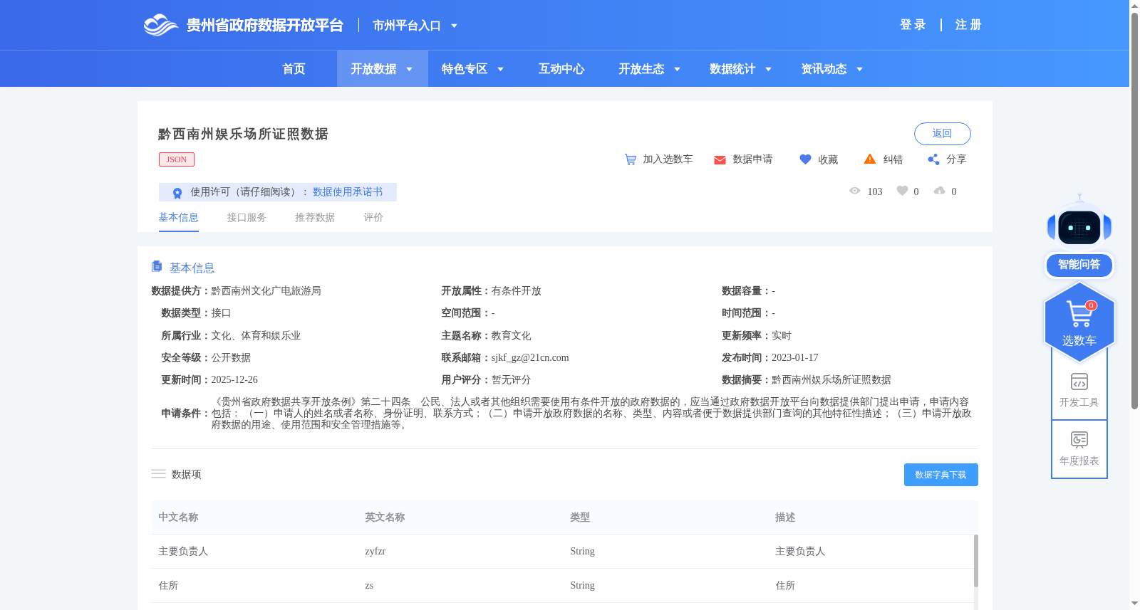Open the 数据使用承诺书 link
Viewport: 1140px width, 610px height.
coord(348,192)
